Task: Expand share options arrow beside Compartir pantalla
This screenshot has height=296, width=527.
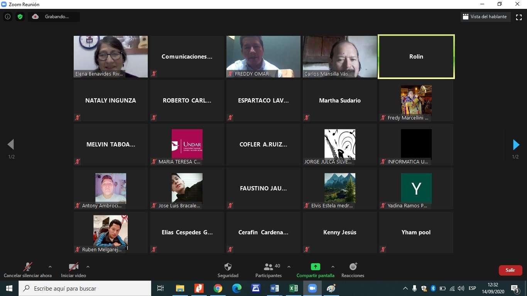Action: 333,267
